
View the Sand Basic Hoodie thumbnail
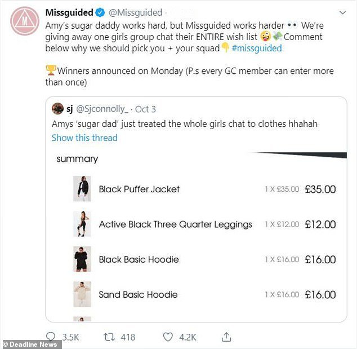click(x=82, y=294)
